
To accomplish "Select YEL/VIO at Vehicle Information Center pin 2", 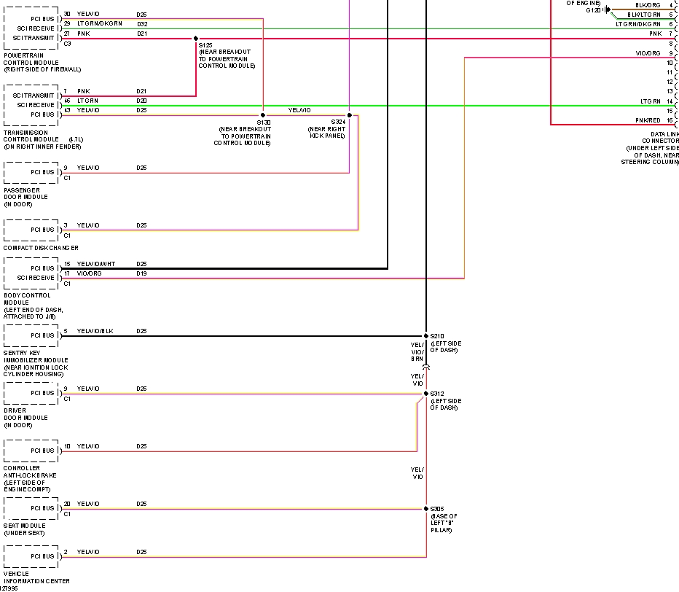I will coord(88,552).
